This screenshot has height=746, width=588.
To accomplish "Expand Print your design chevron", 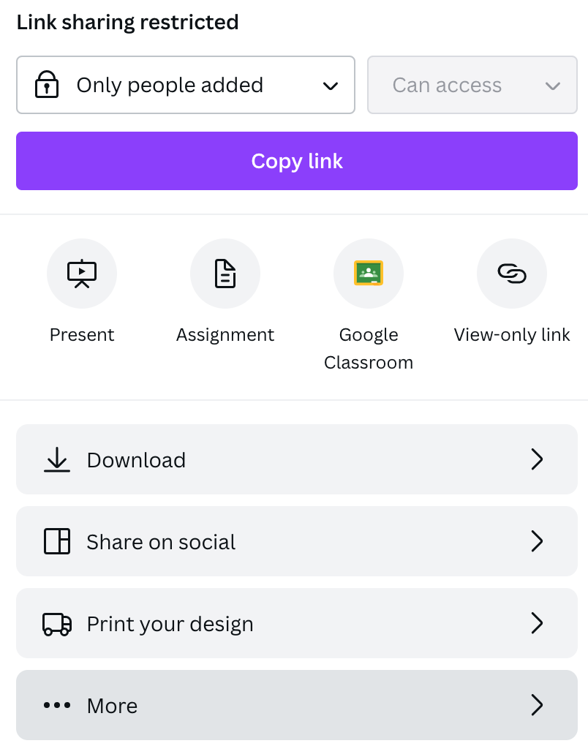I will tap(537, 623).
